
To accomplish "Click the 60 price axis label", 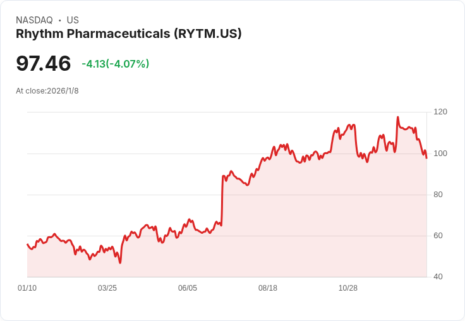I will click(438, 236).
